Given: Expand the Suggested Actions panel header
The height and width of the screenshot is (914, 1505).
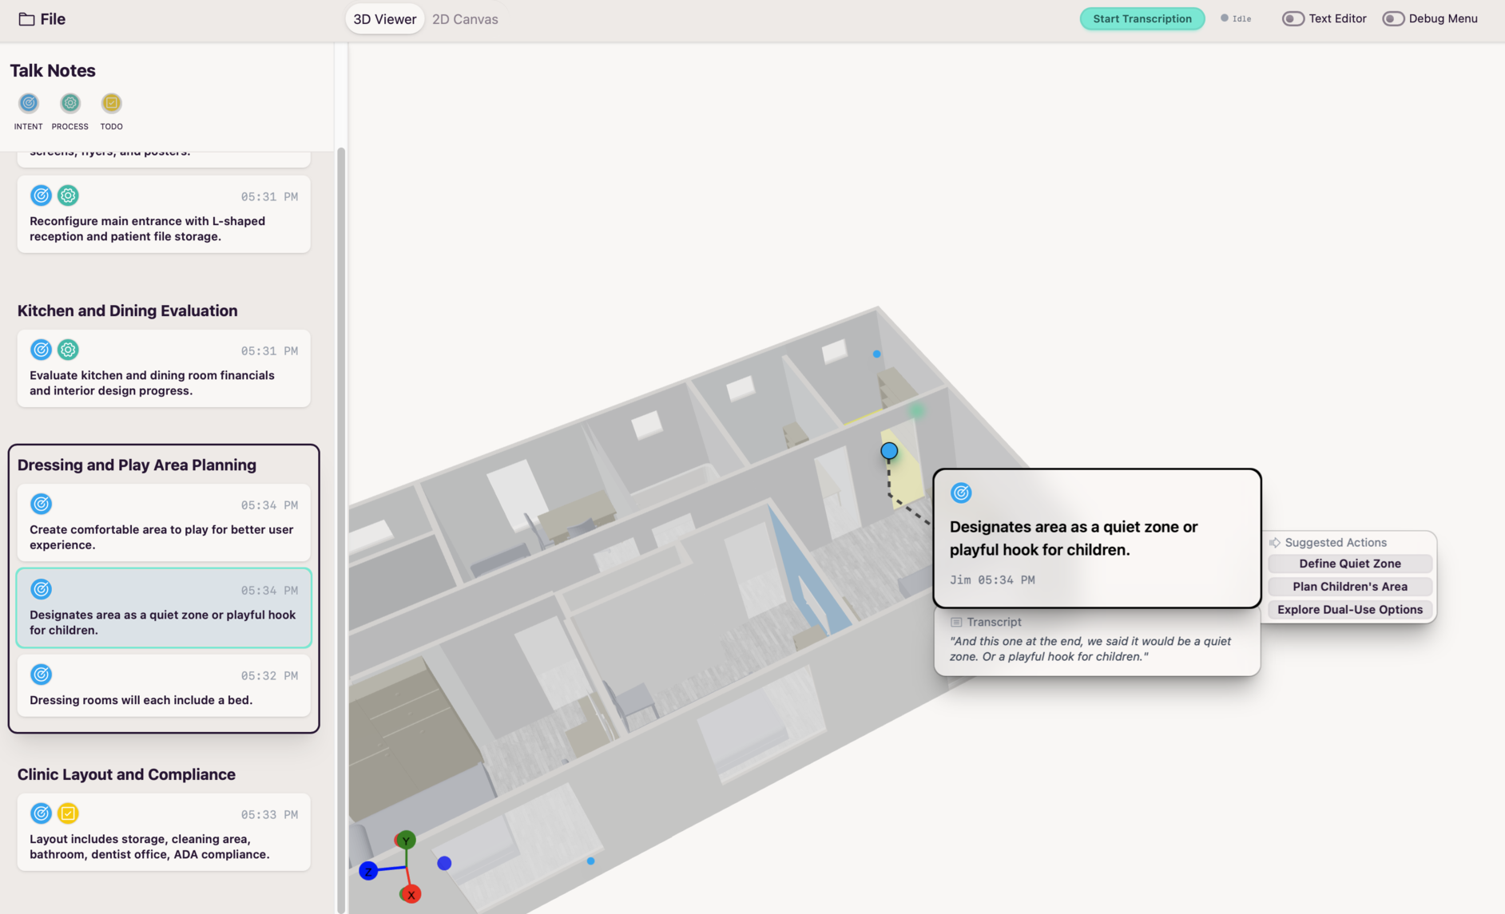Looking at the screenshot, I should click(x=1335, y=542).
